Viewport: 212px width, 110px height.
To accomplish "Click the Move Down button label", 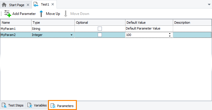I will pyautogui.click(x=80, y=14).
